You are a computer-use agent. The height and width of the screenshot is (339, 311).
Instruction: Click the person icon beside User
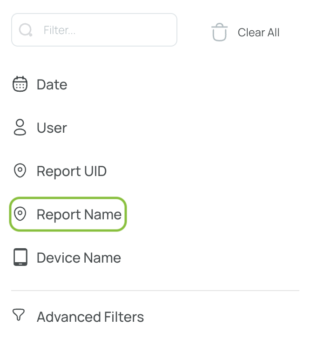click(x=20, y=127)
